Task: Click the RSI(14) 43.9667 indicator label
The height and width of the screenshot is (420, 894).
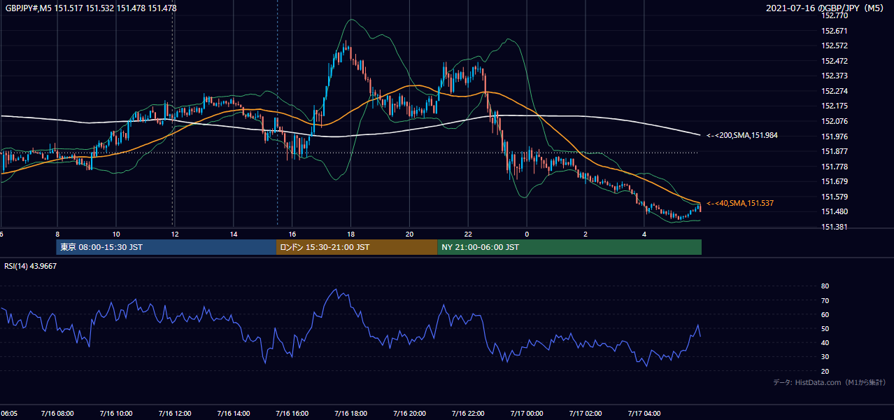Action: click(31, 266)
